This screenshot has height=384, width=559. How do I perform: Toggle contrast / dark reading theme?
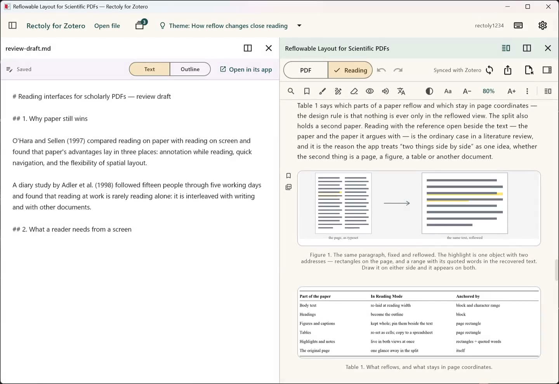429,91
